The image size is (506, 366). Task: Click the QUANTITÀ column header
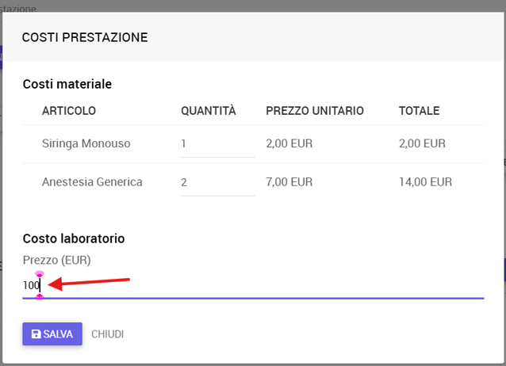[209, 111]
